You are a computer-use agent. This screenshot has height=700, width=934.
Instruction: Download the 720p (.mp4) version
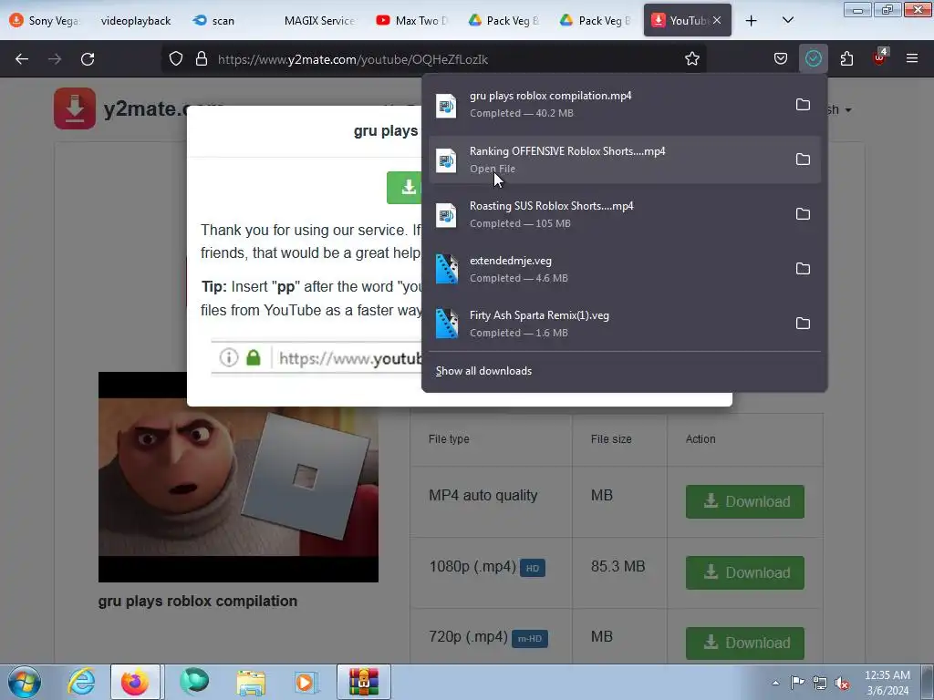pyautogui.click(x=744, y=643)
